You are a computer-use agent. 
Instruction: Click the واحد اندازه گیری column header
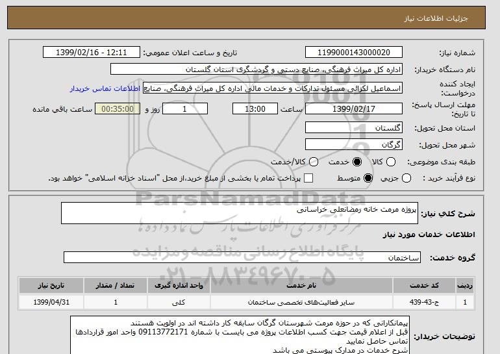(x=179, y=285)
